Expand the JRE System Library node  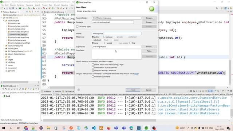click(x=4, y=51)
